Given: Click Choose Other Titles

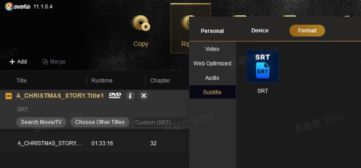Looking at the screenshot, I should pos(100,122).
